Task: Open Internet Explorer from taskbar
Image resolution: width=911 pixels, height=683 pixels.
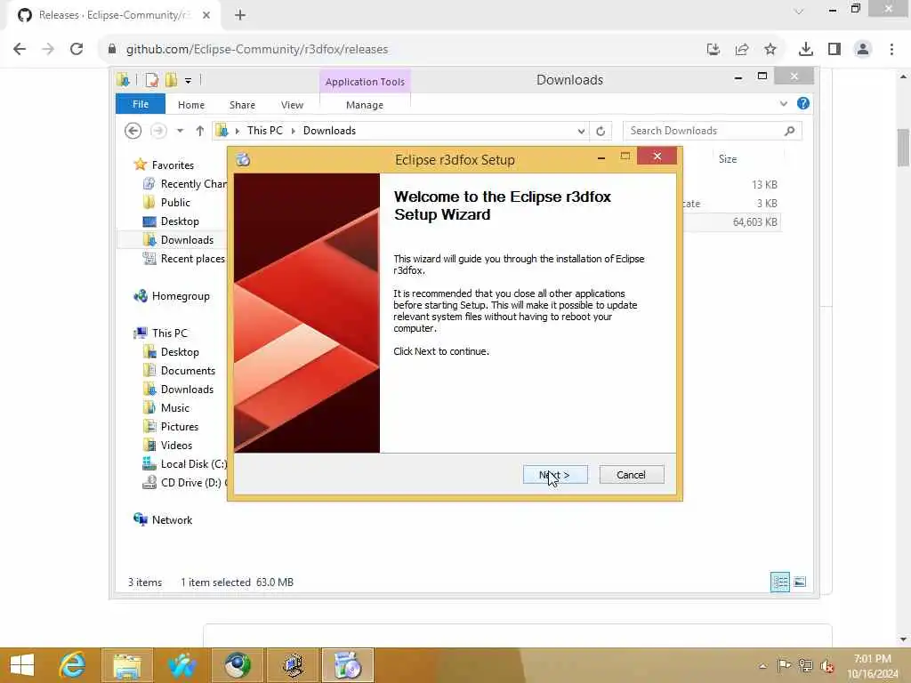Action: tap(73, 665)
